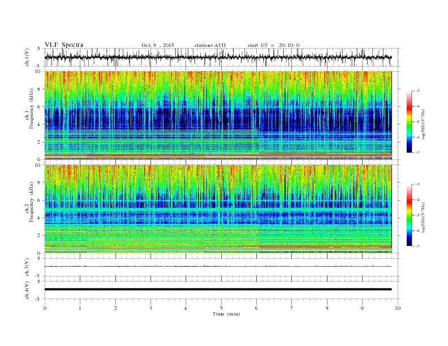Click the time axis tick label "1"
The width and height of the screenshot is (448, 346).
(80, 308)
